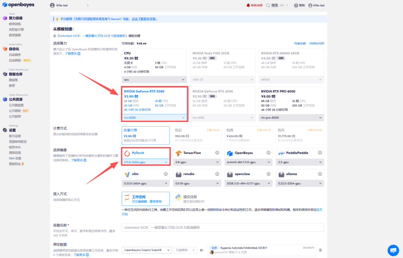Open the little-bei account switcher

(69, 5)
